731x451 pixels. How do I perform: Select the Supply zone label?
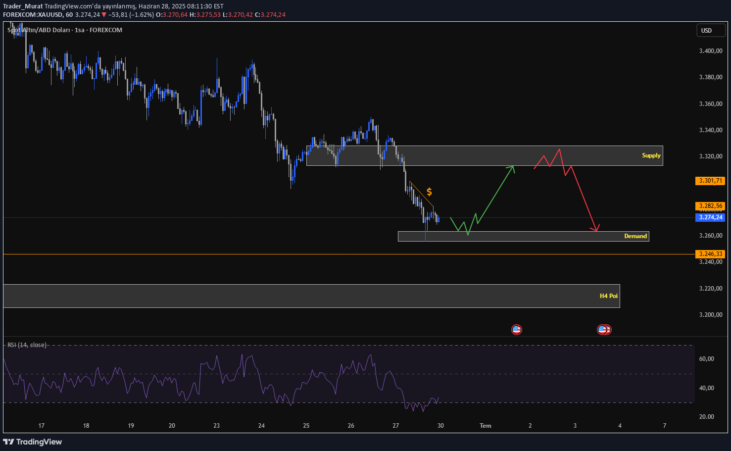pos(651,155)
